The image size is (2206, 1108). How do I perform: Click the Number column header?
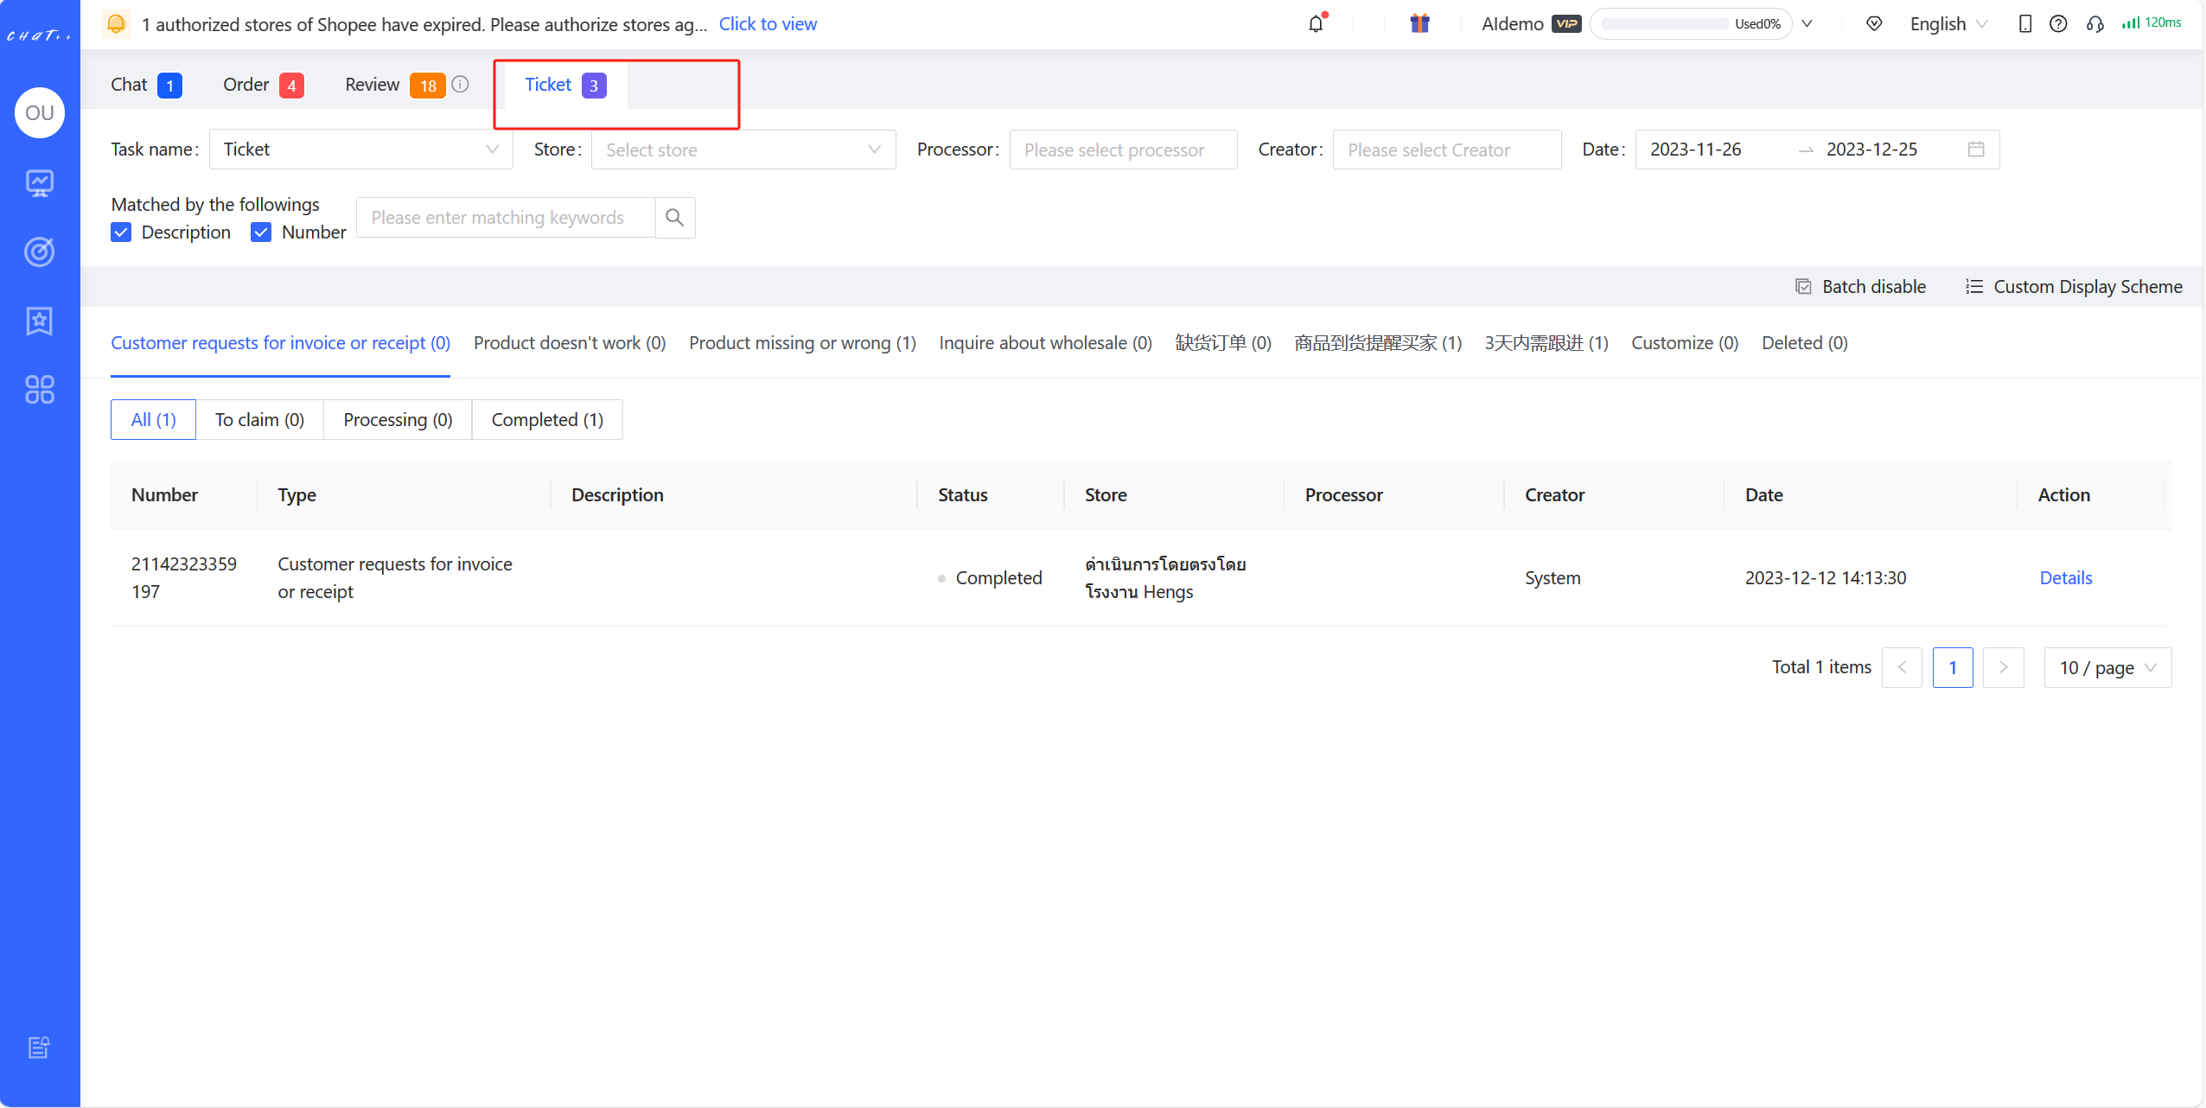(x=164, y=495)
